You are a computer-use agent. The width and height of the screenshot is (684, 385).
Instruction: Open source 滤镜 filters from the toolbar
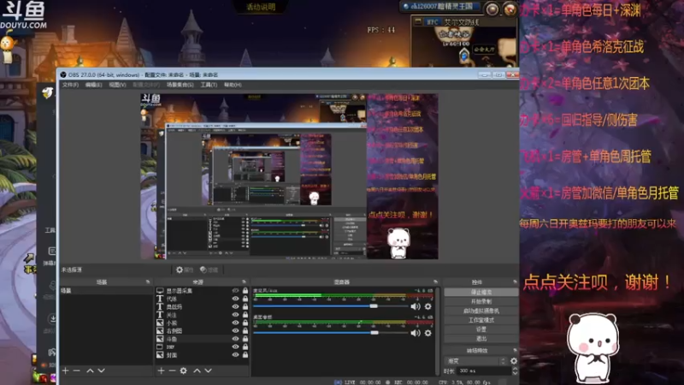[209, 269]
